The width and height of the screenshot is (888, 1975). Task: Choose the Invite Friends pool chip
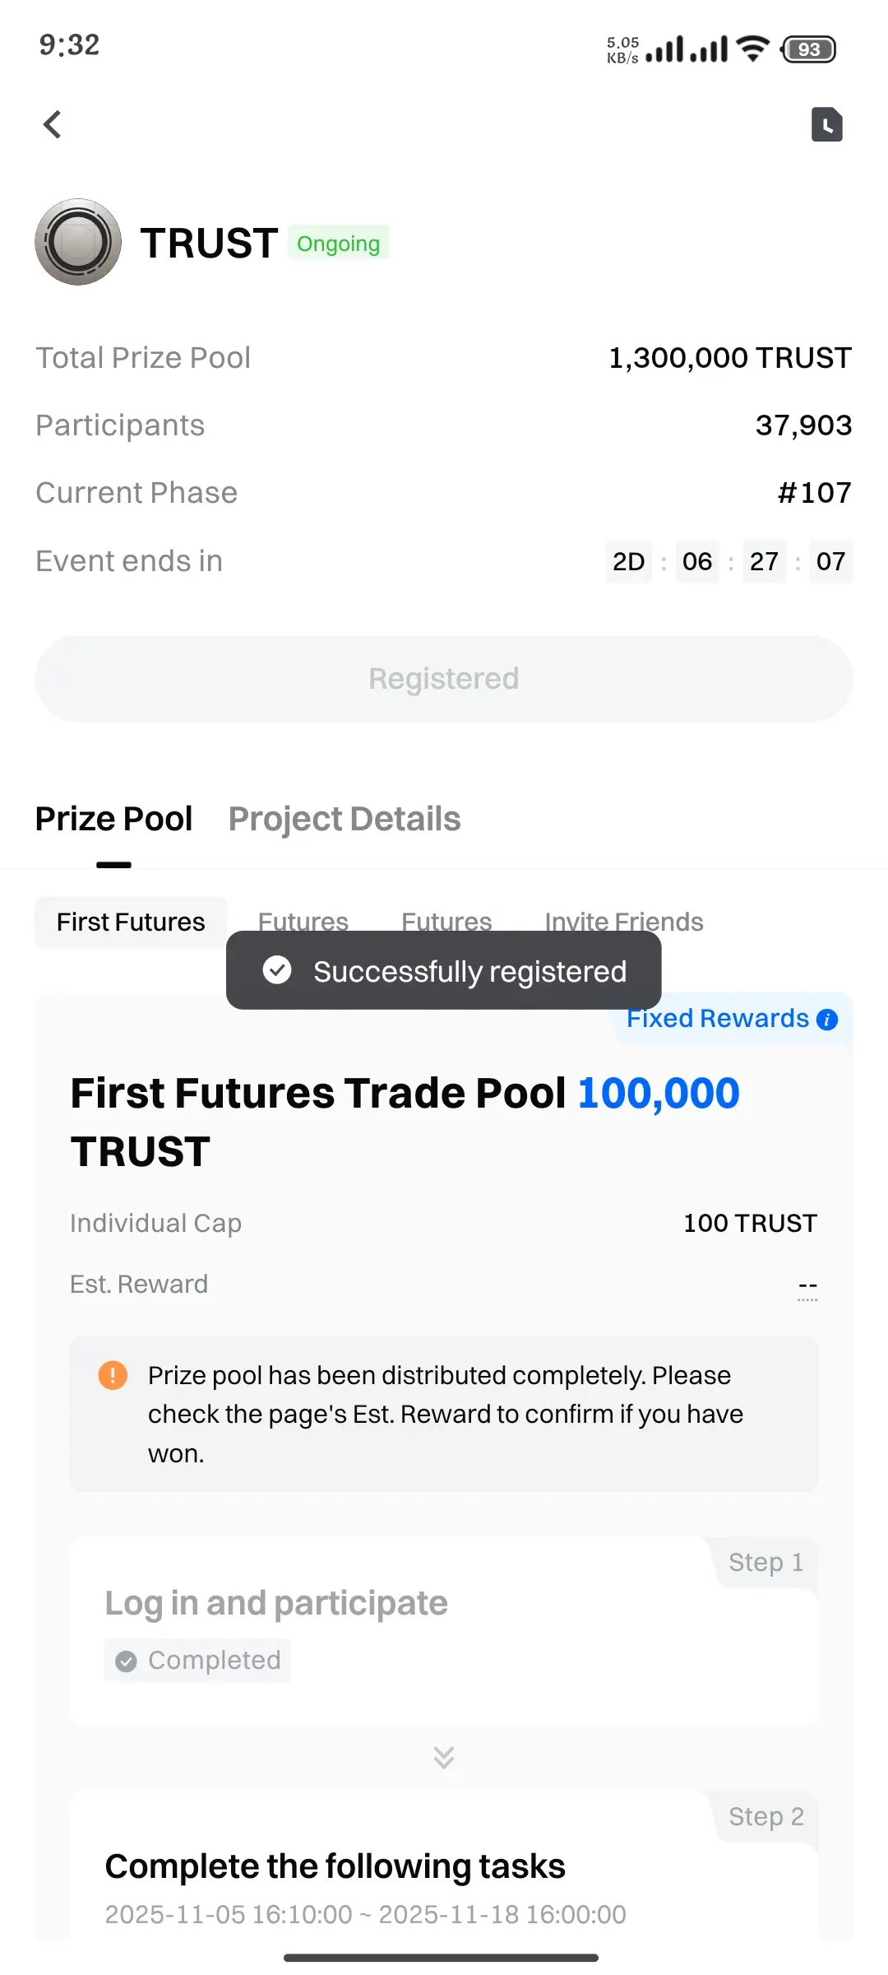pos(624,922)
